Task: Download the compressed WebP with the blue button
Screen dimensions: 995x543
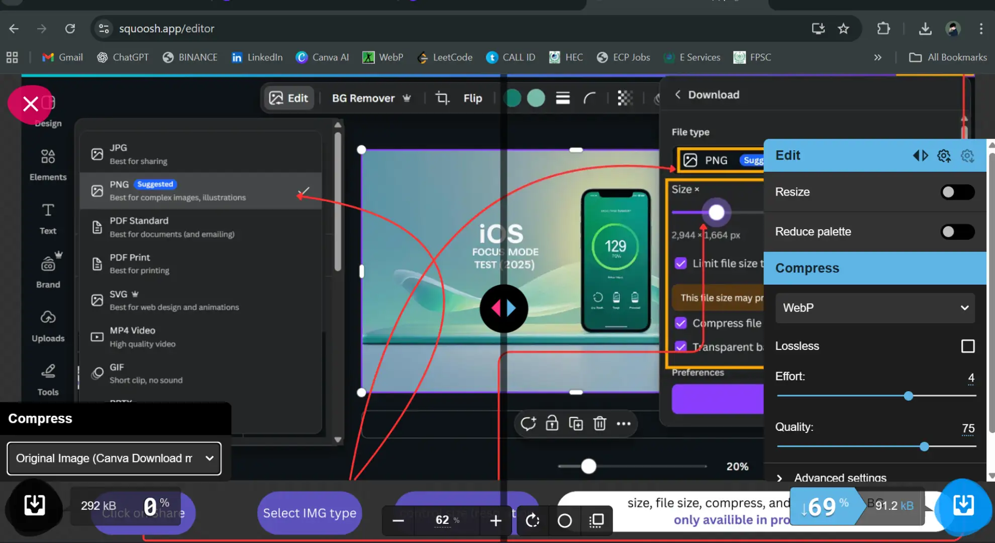Action: (963, 505)
